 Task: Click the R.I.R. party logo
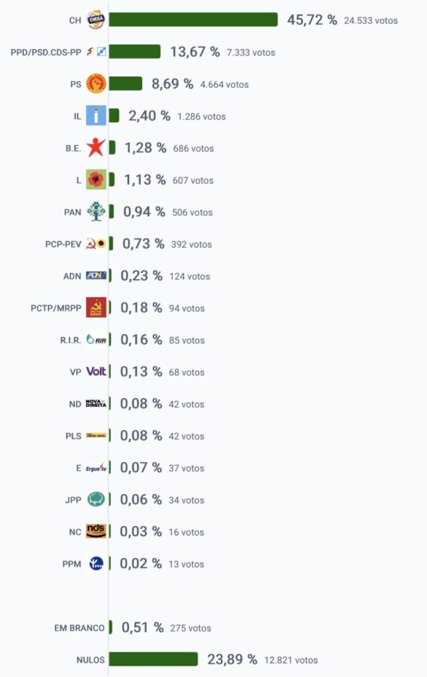[96, 340]
